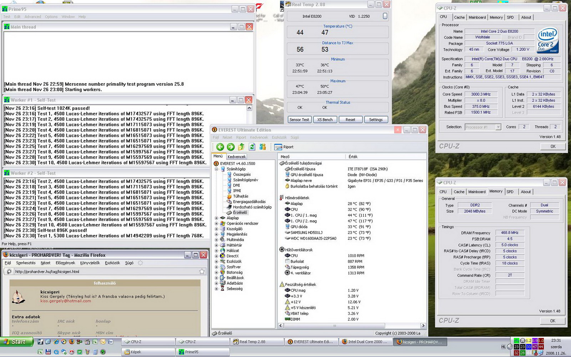Click HL language indicator on taskbar
The height and width of the screenshot is (357, 571).
(x=504, y=347)
